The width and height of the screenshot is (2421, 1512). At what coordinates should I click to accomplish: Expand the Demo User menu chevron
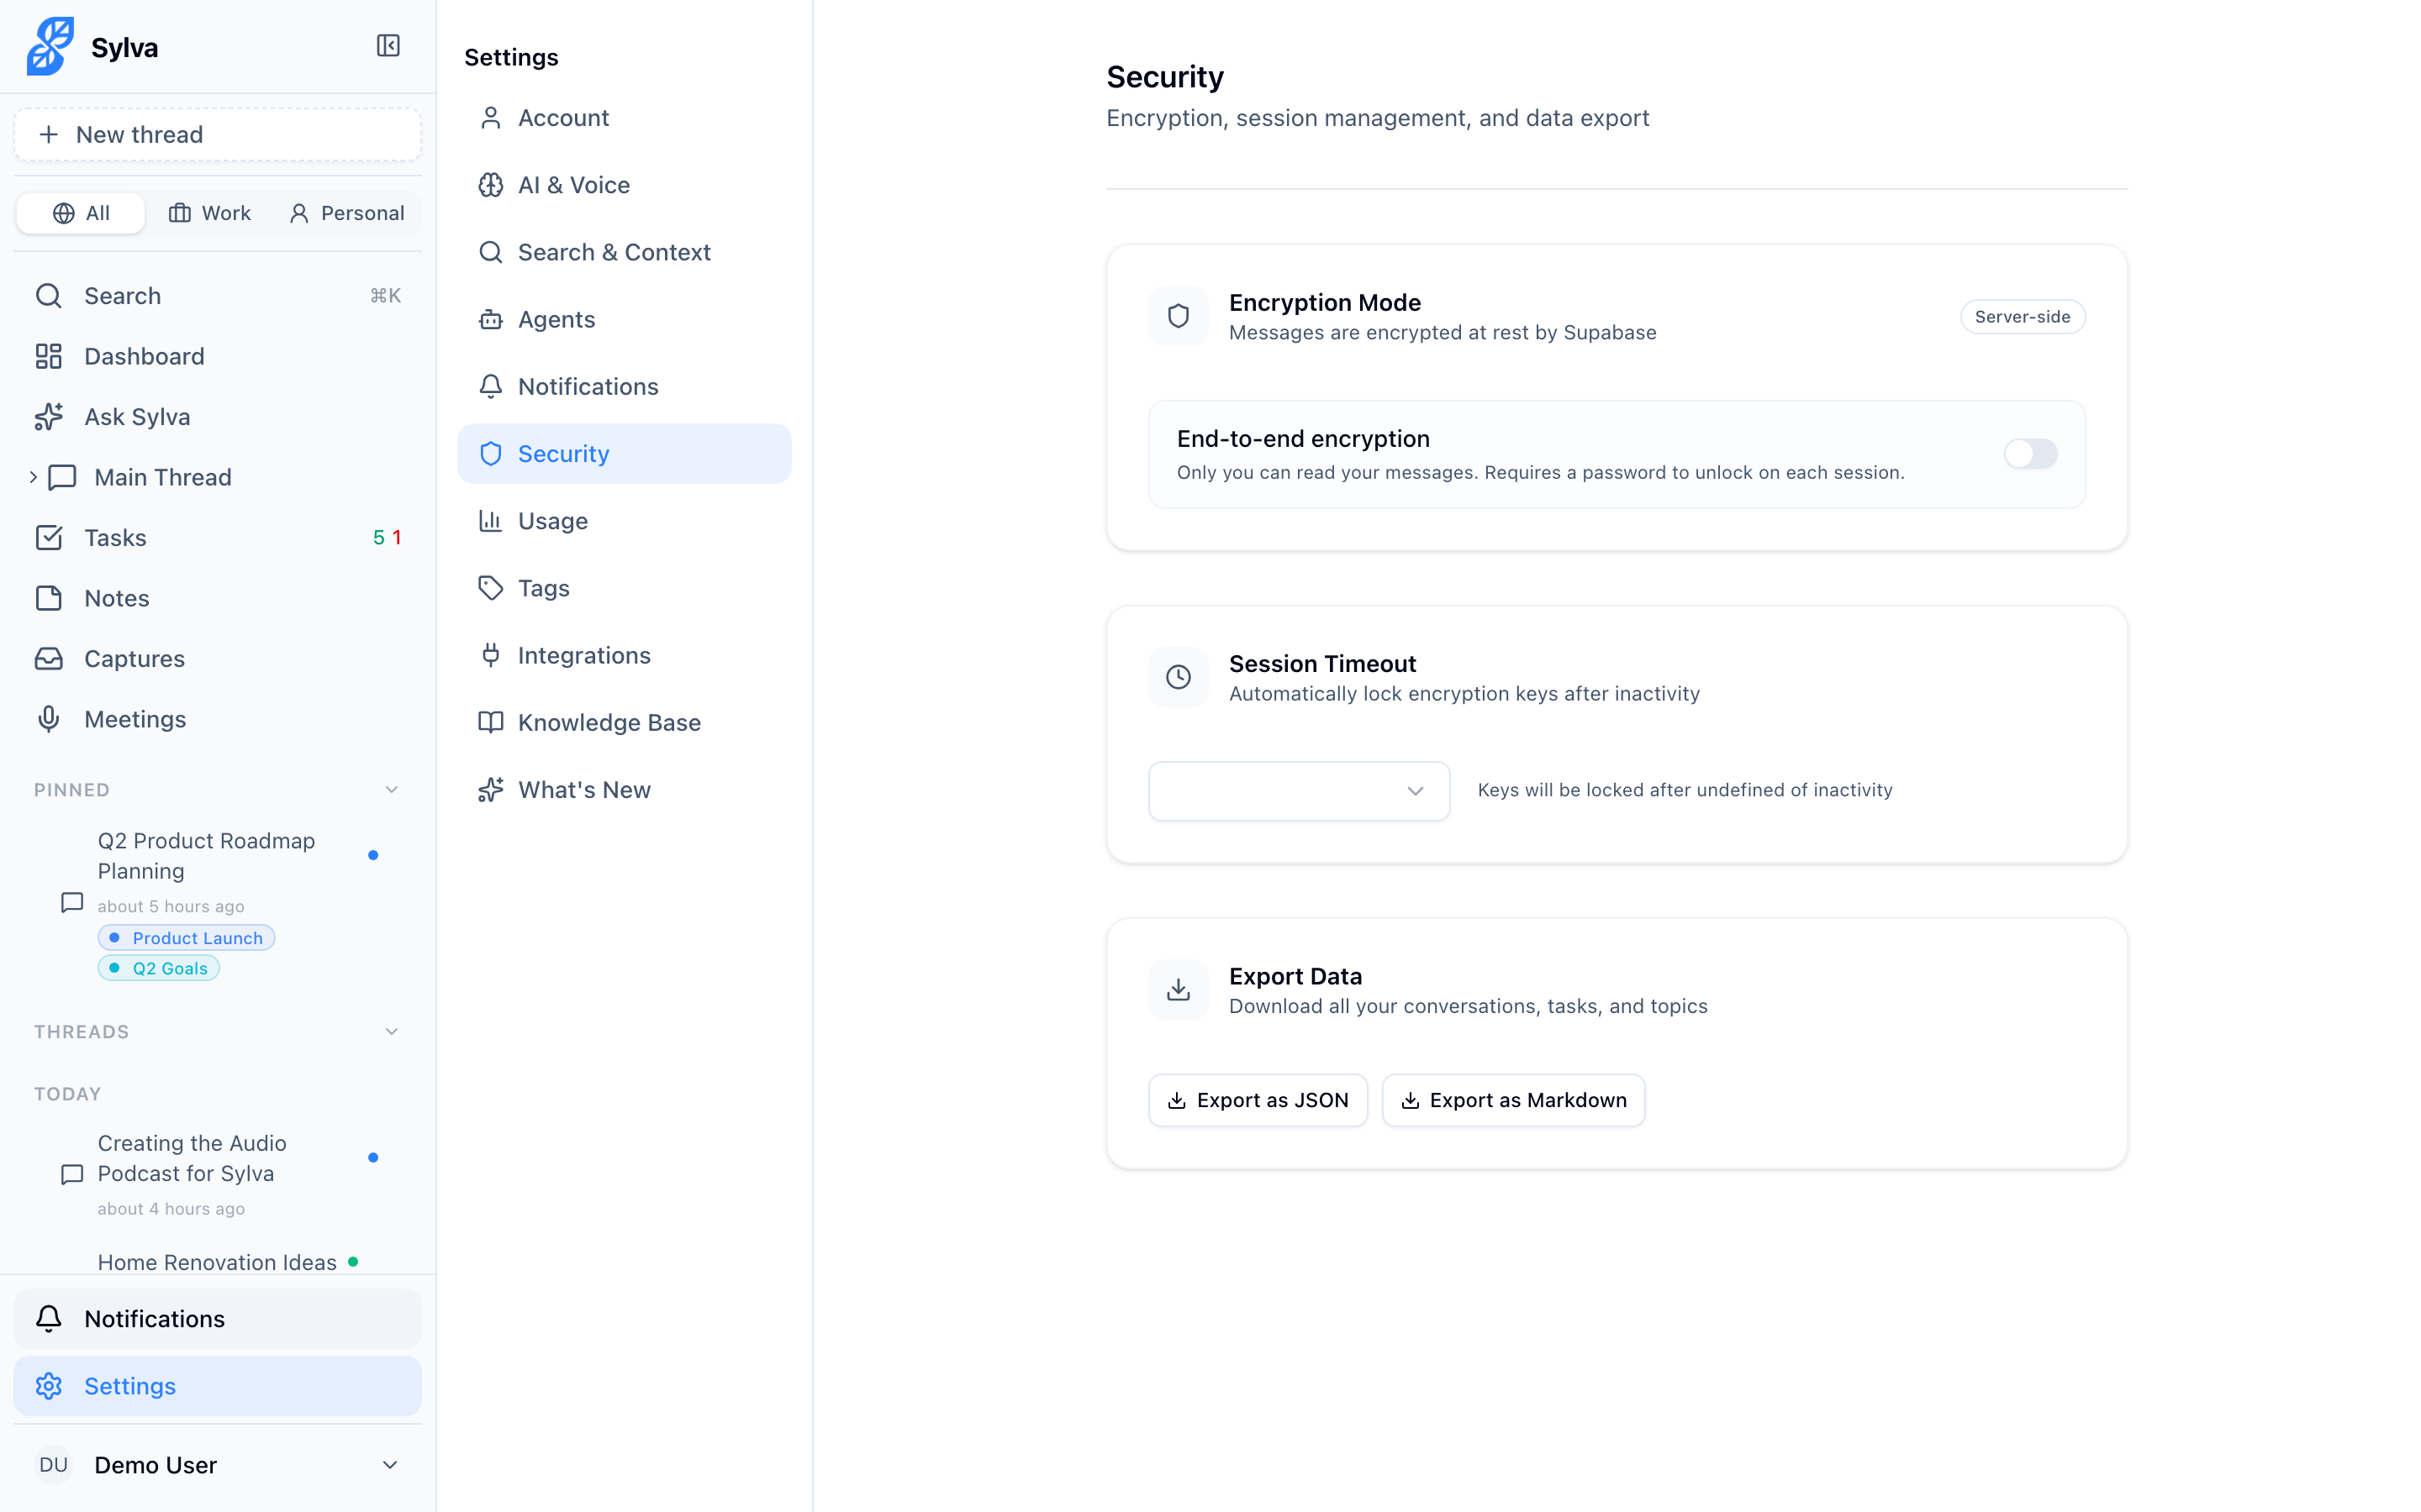[x=390, y=1465]
